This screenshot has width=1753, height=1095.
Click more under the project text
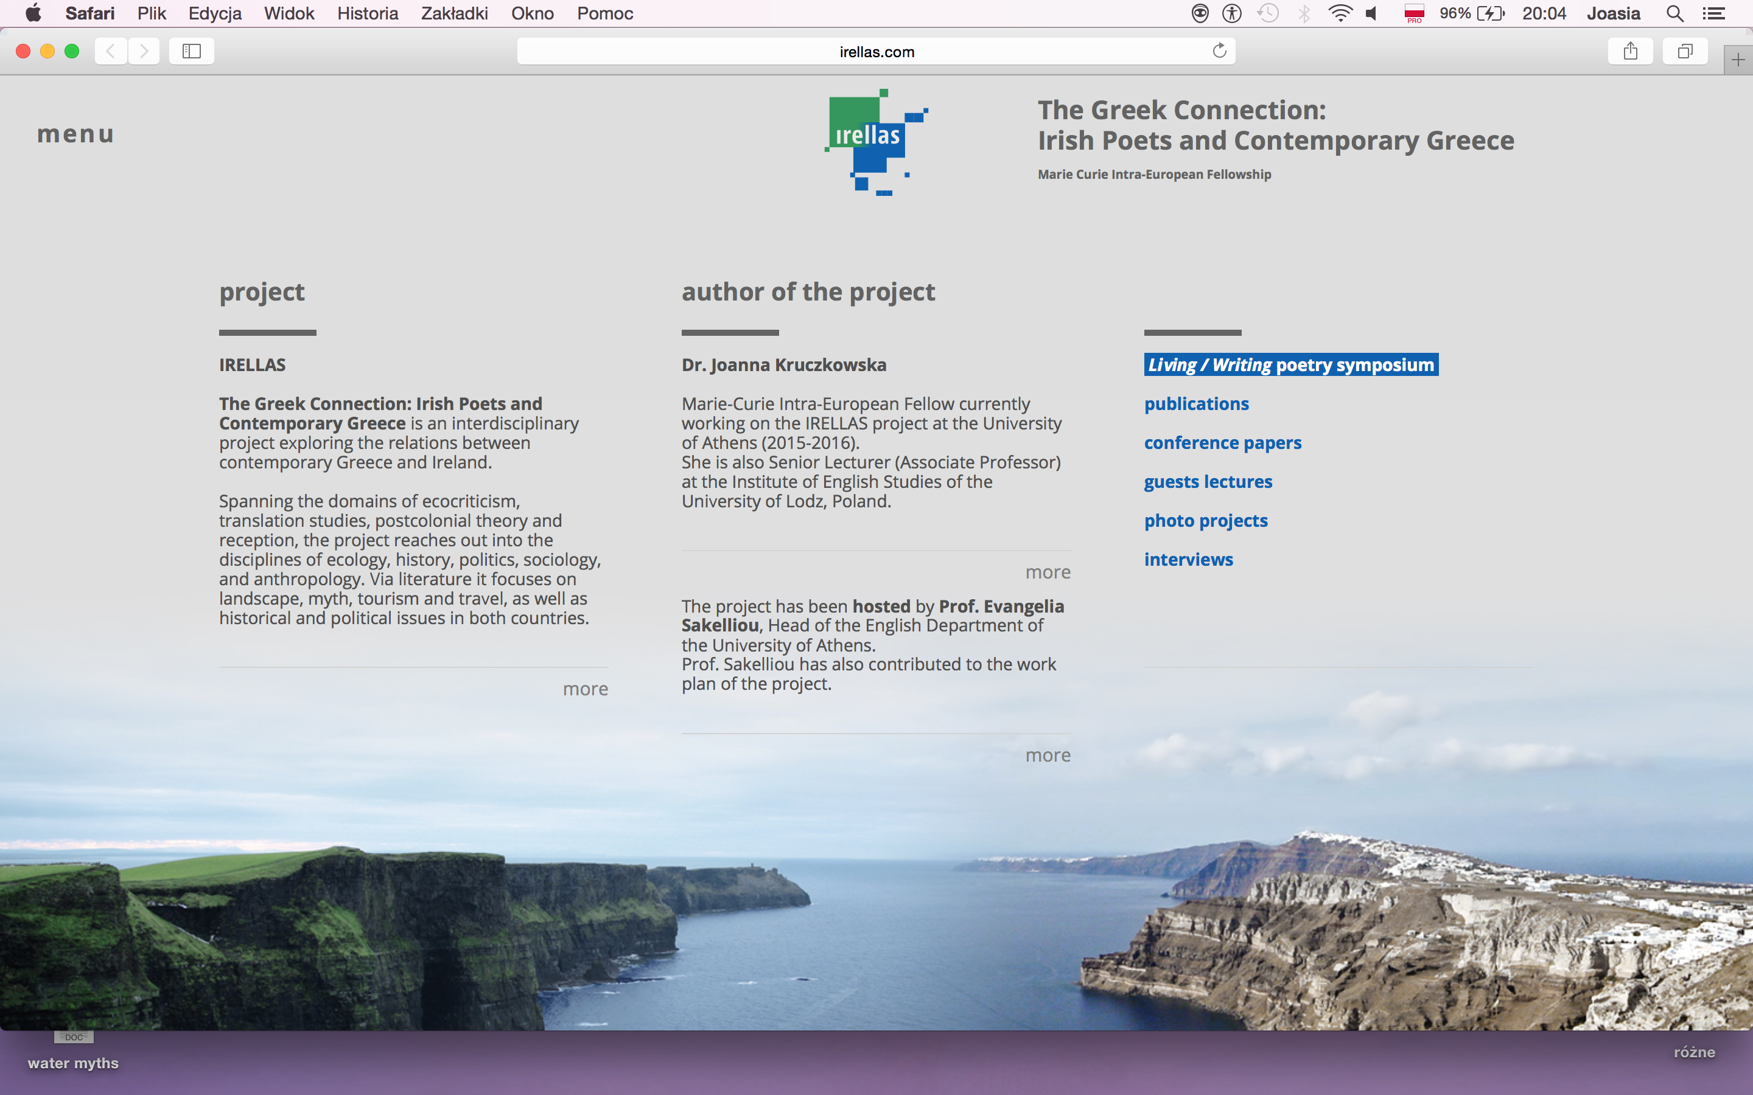point(586,689)
